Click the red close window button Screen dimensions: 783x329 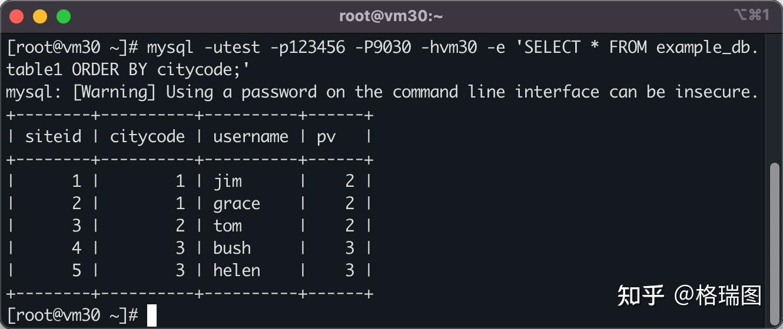pos(16,16)
